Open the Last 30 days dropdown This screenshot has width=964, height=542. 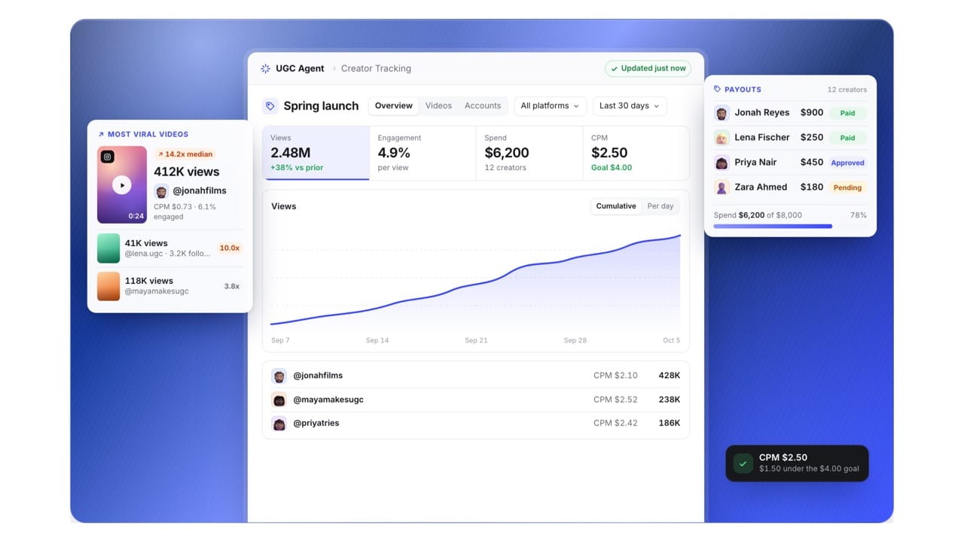[629, 106]
